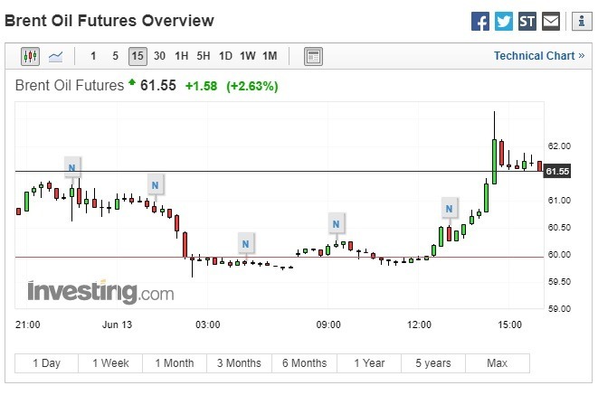Select the 1H interval
The image size is (598, 395).
182,56
